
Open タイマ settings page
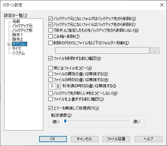click(16, 48)
